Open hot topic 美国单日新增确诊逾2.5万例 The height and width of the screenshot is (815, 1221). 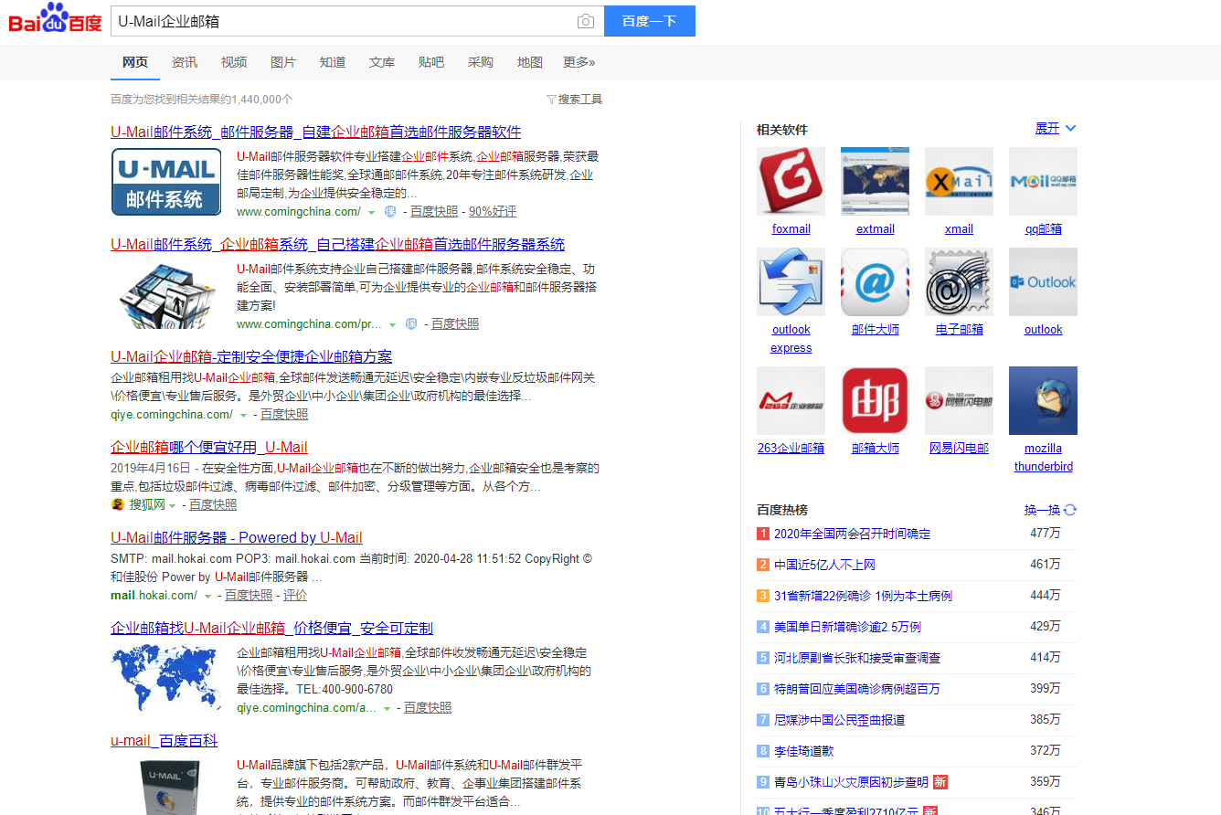coord(847,627)
